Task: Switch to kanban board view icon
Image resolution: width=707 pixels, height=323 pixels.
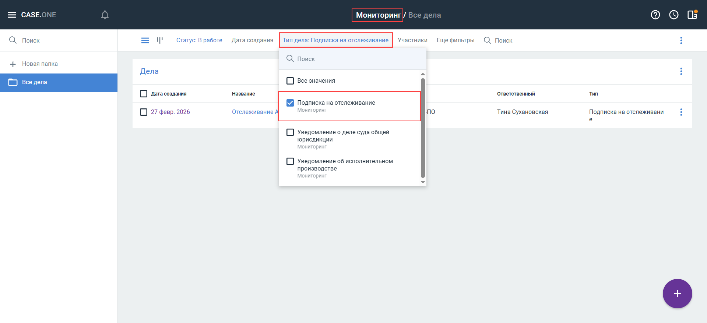Action: click(160, 40)
